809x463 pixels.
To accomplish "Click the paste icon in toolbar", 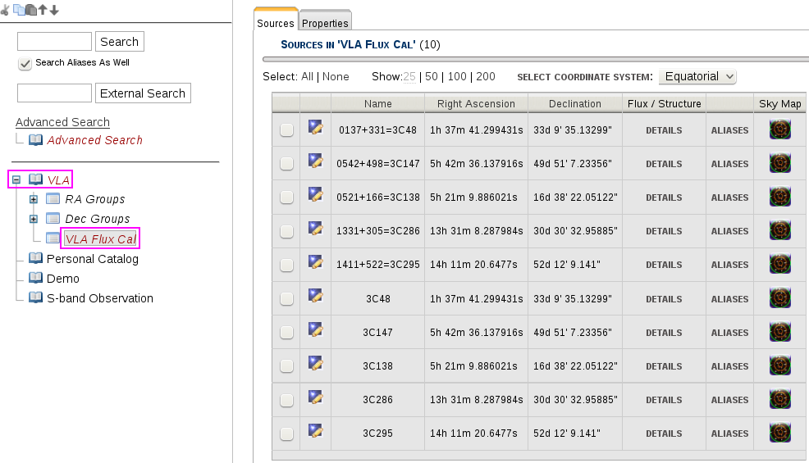I will pyautogui.click(x=30, y=10).
